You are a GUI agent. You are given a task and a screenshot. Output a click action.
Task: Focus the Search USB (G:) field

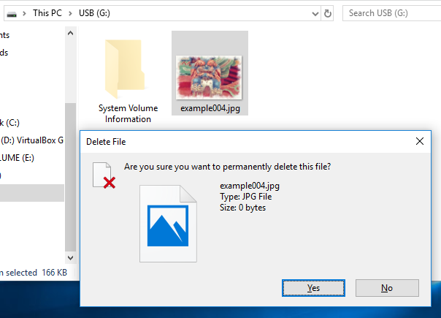point(392,13)
